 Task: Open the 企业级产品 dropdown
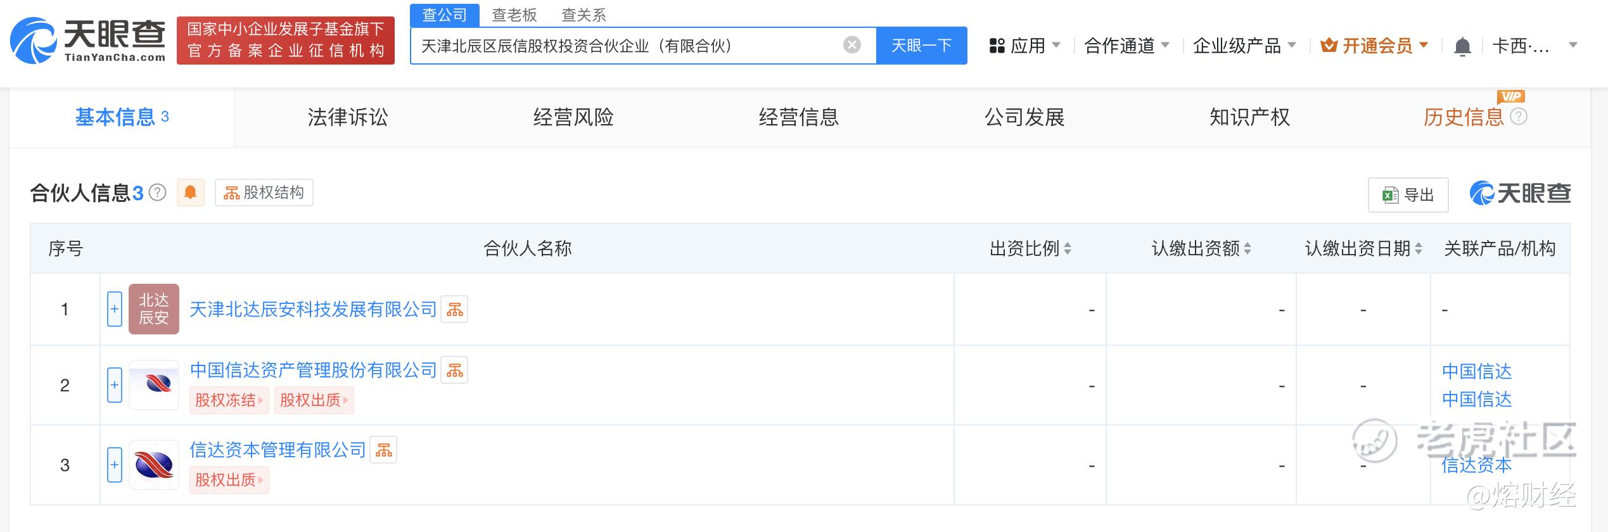[x=1244, y=46]
